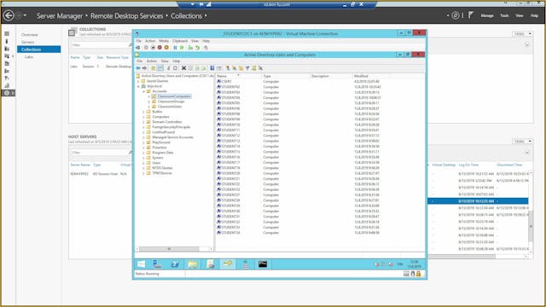Open the Manage menu in Server Manager
Screen dimensions: 546x307
[x=487, y=15]
